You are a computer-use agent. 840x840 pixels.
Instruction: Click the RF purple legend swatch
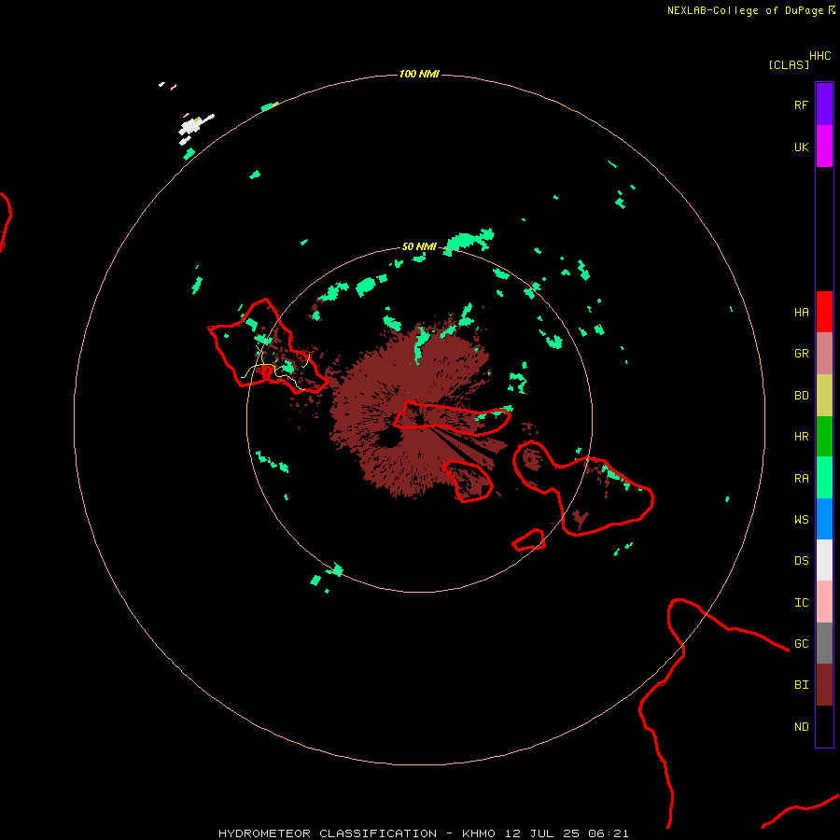(824, 105)
